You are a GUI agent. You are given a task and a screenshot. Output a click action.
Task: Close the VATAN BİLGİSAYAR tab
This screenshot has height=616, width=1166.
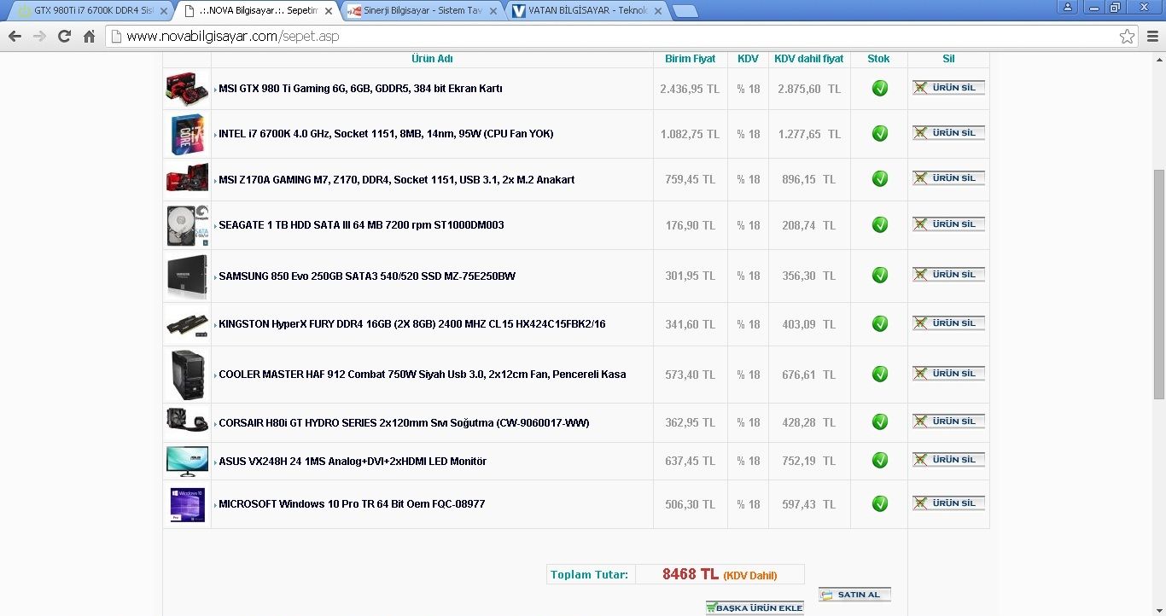click(657, 11)
